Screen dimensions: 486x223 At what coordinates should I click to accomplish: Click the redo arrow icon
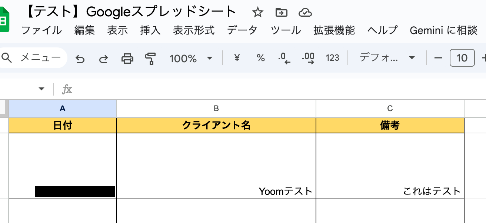coord(104,59)
